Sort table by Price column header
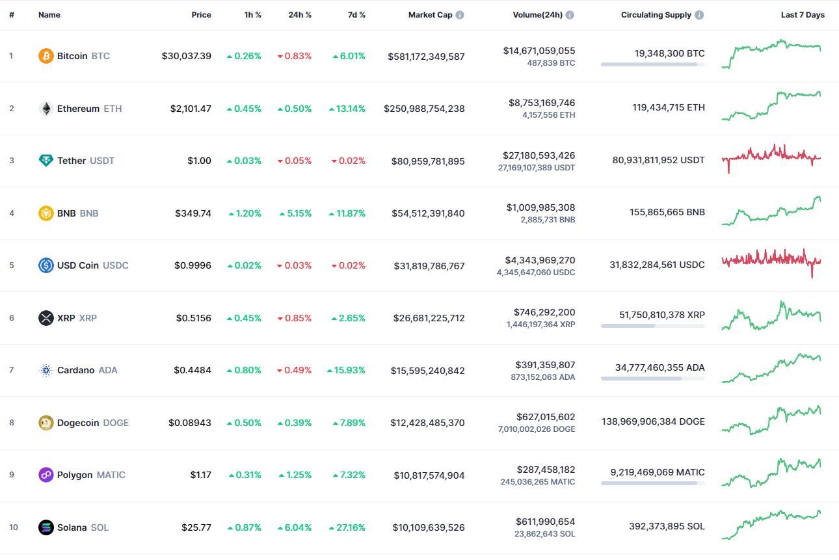The image size is (839, 560). click(x=201, y=15)
